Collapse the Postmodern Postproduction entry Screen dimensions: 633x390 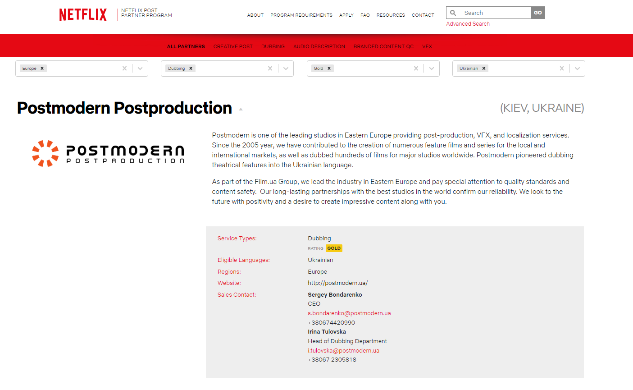[241, 109]
